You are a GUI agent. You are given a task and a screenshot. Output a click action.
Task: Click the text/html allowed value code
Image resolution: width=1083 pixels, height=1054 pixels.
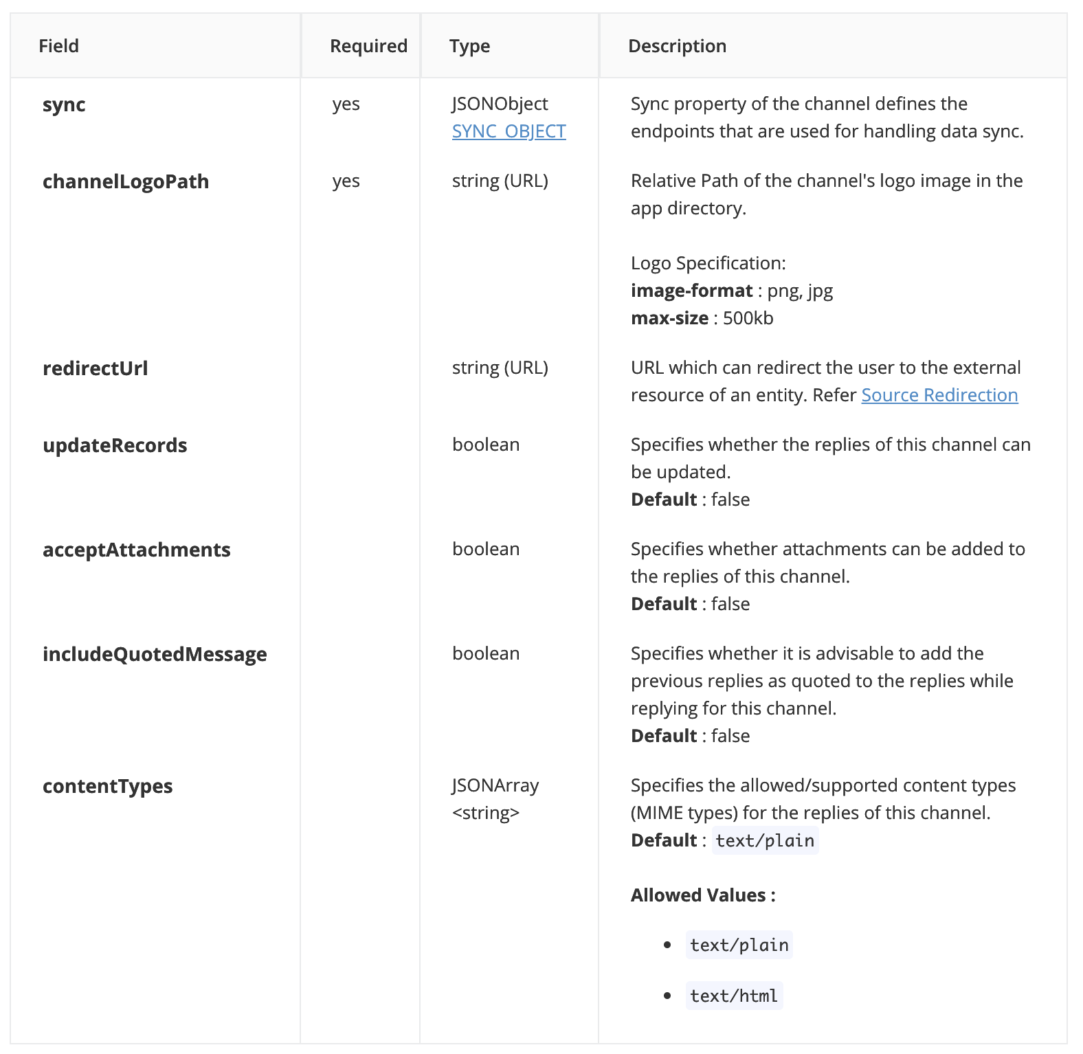pyautogui.click(x=734, y=996)
